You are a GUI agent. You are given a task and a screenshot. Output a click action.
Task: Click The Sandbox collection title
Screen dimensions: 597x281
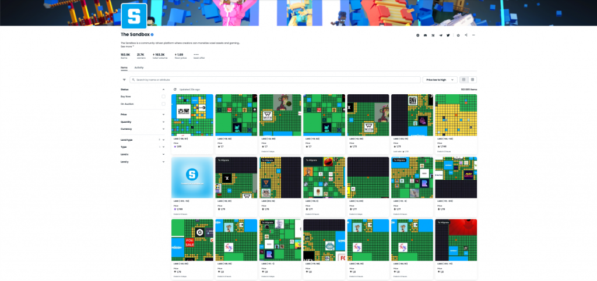135,34
